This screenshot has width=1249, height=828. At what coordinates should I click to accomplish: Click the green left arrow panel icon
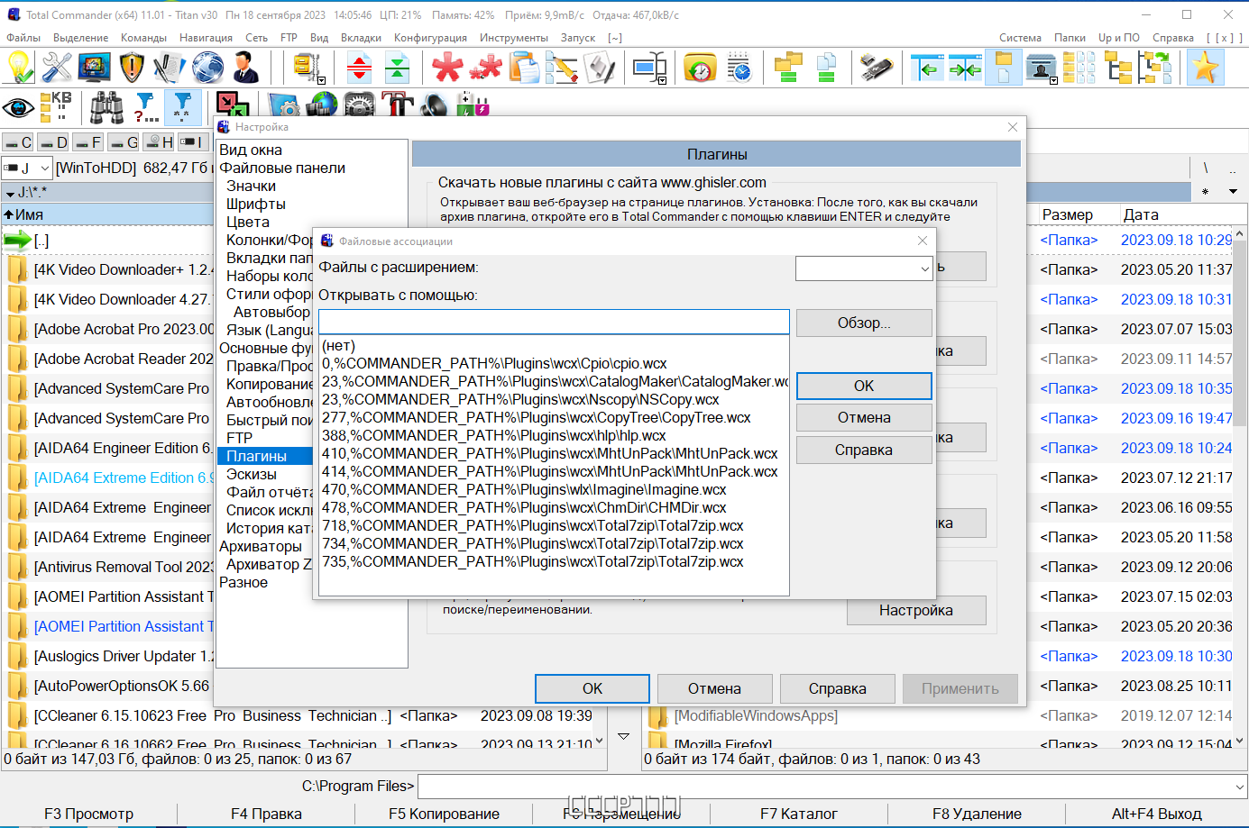point(926,68)
